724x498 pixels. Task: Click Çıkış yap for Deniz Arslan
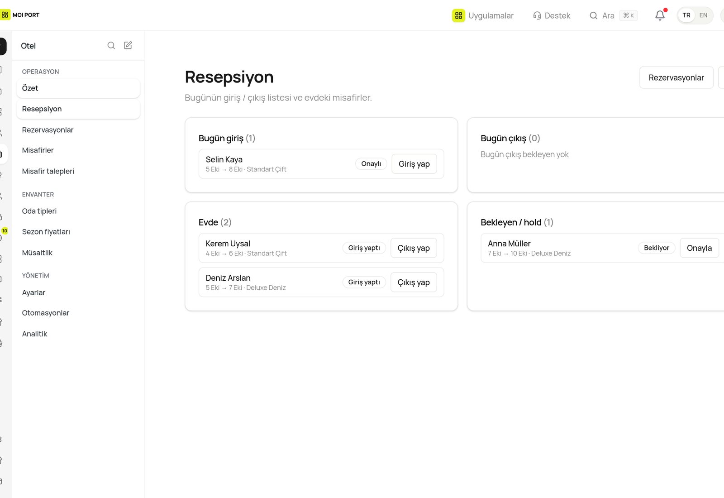point(414,282)
